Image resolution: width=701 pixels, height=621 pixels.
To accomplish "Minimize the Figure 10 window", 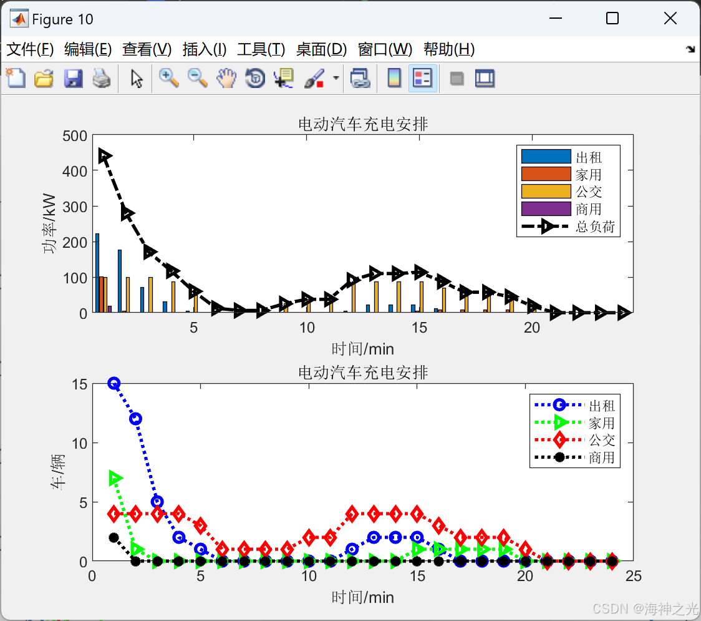I will 555,18.
